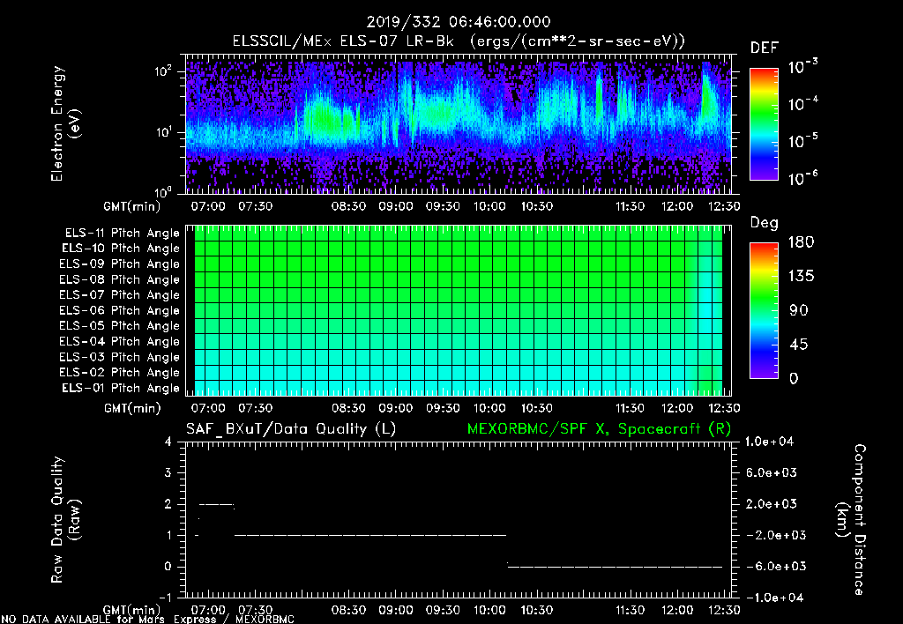Click the SAF_BXuT/Data Quality (L) heading

[290, 428]
